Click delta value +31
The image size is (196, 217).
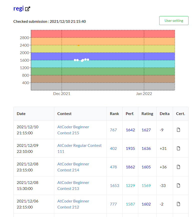(163, 149)
